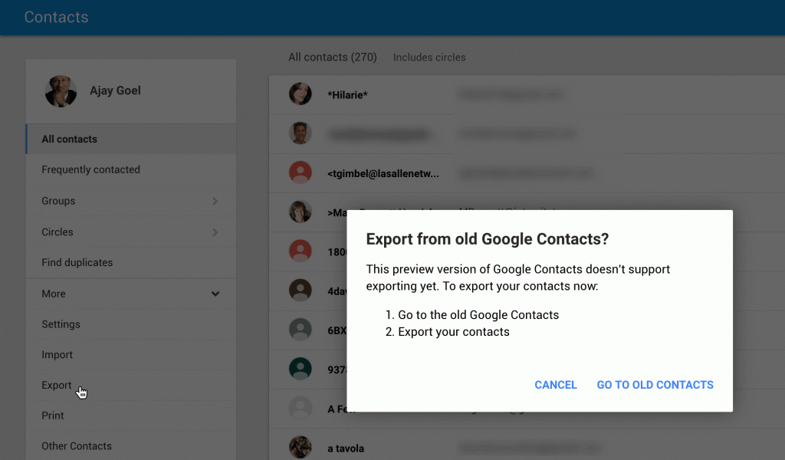785x460 pixels.
Task: Expand the Circles chevron arrow
Action: click(215, 232)
